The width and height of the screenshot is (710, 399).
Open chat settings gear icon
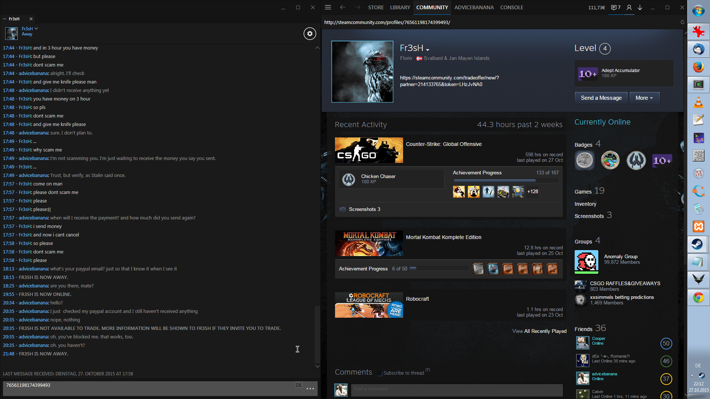(x=310, y=34)
